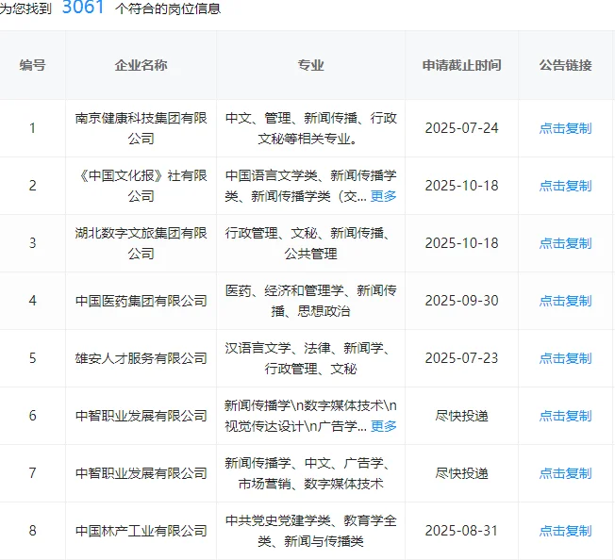Click row number 4 cell
The height and width of the screenshot is (560, 615).
(x=33, y=301)
